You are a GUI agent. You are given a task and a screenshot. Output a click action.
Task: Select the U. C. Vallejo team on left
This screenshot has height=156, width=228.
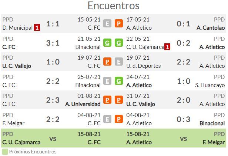[17, 66]
